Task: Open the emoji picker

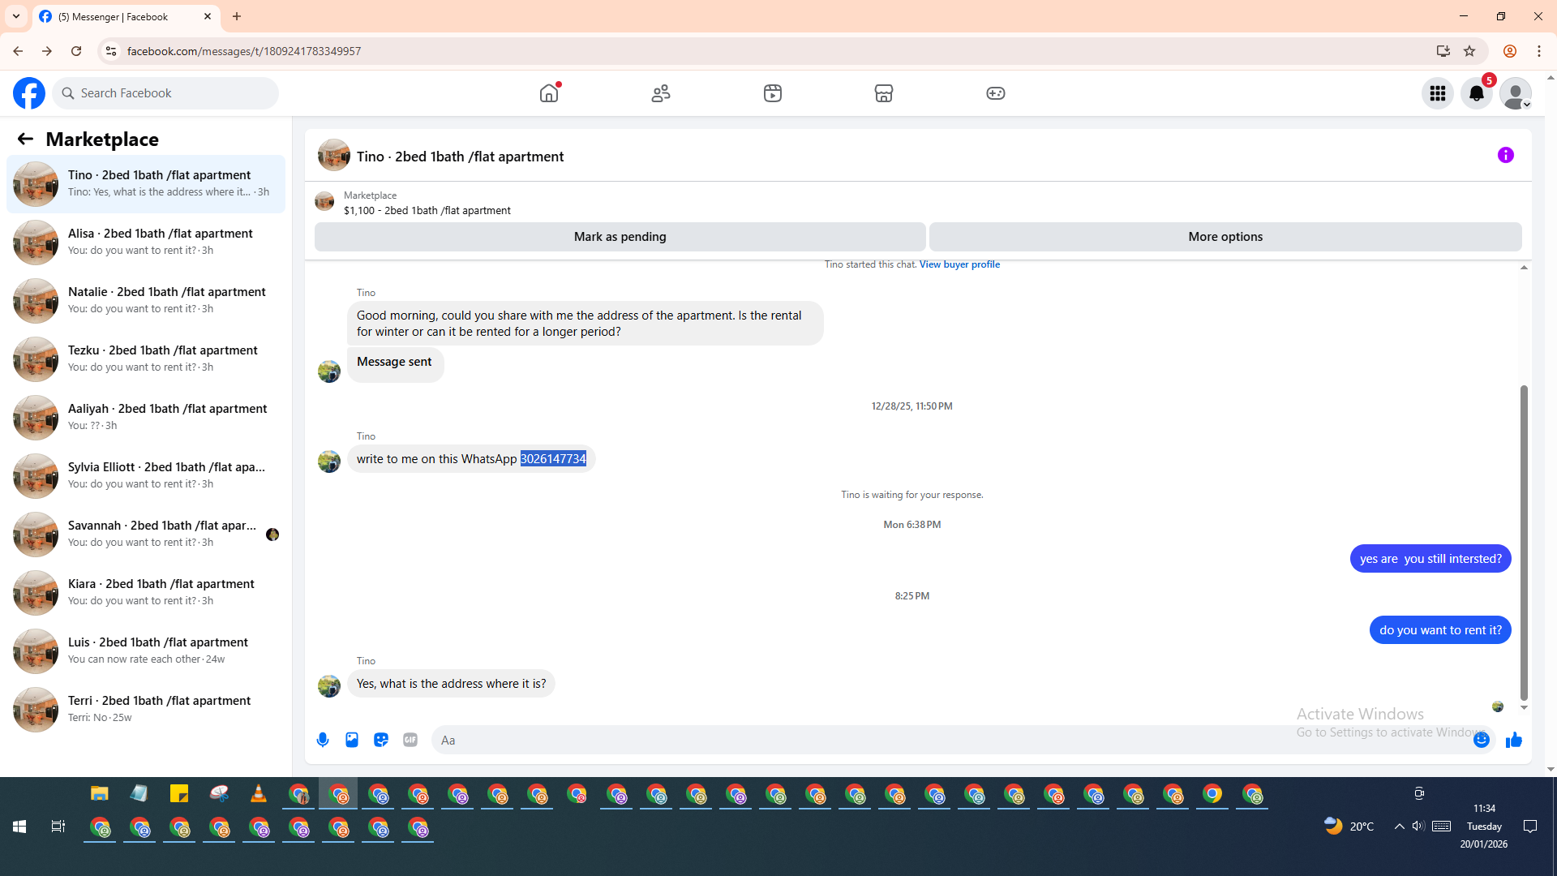Action: coord(1482,740)
